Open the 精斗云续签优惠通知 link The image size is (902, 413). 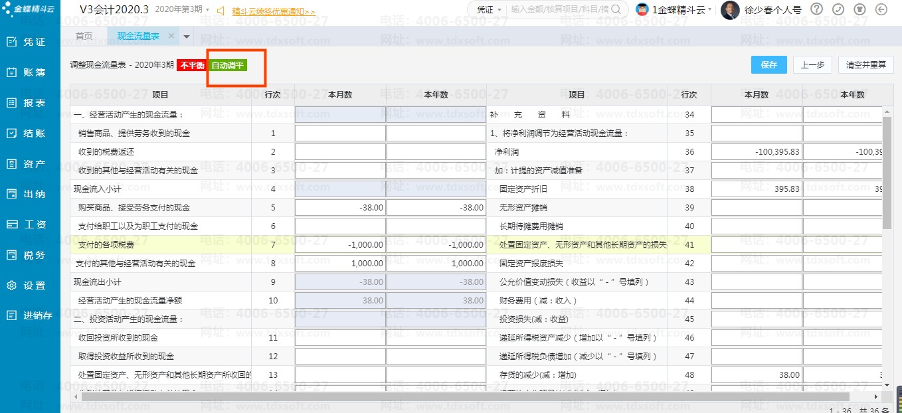click(x=273, y=11)
